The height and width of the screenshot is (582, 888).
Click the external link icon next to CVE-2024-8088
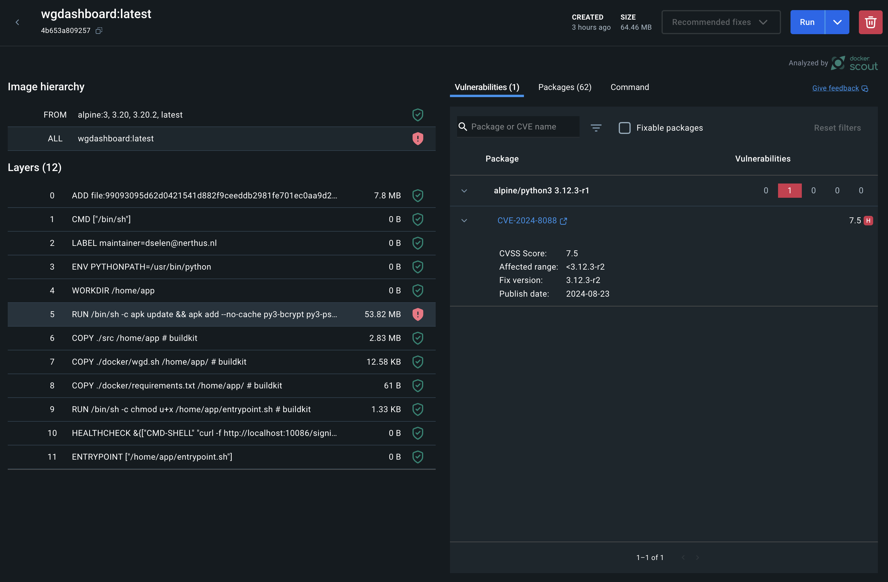click(x=563, y=221)
